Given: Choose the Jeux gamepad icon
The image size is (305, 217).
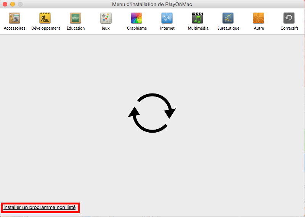Looking at the screenshot, I should coord(106,18).
